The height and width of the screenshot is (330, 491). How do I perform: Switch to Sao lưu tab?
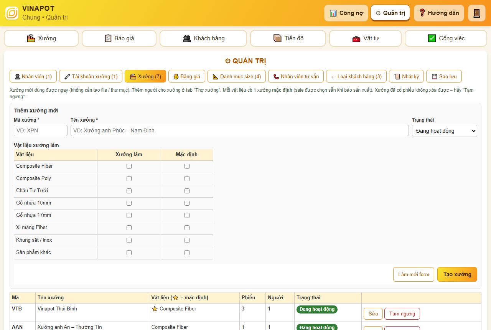(x=444, y=76)
